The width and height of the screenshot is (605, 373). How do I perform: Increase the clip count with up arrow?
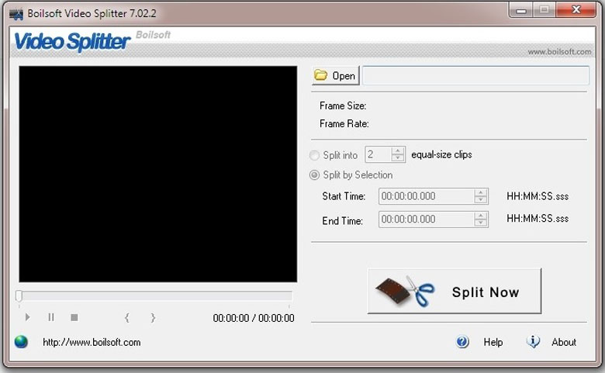pos(397,150)
